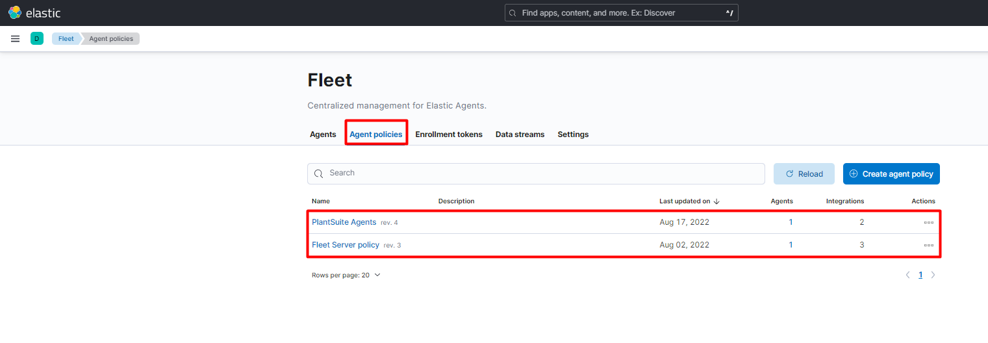Click the Name column header

tap(321, 201)
